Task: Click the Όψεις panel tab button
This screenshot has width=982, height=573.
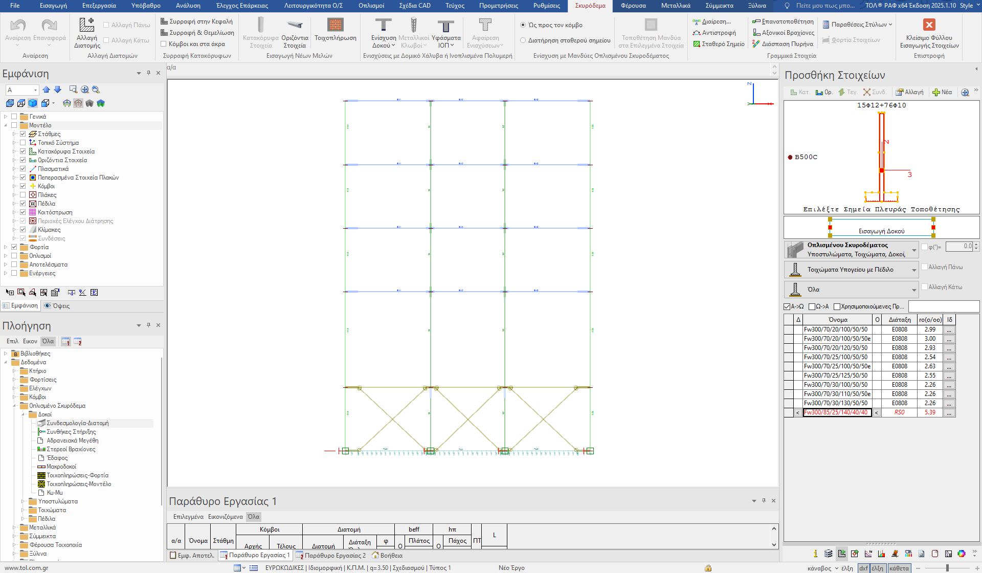Action: [56, 305]
